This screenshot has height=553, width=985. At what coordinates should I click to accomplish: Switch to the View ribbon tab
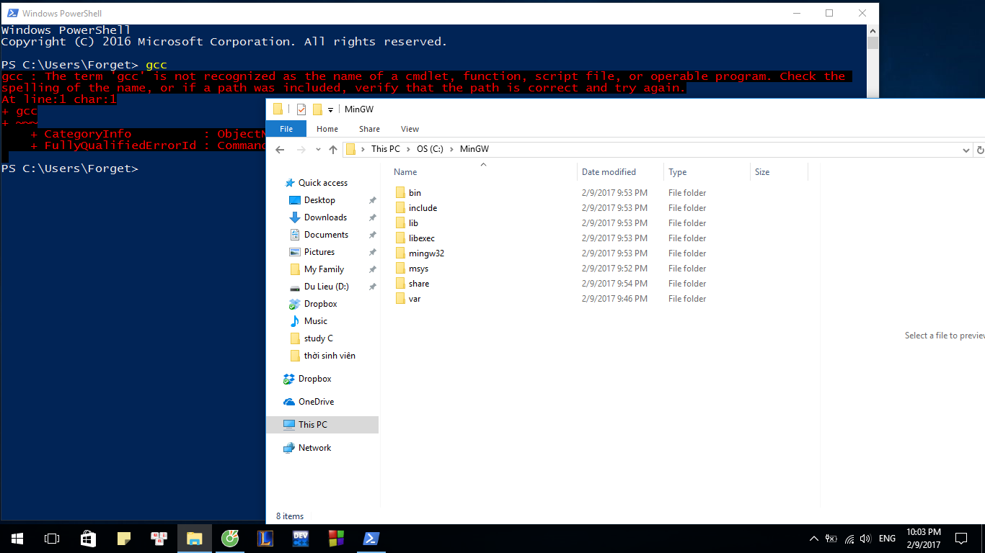pos(410,129)
